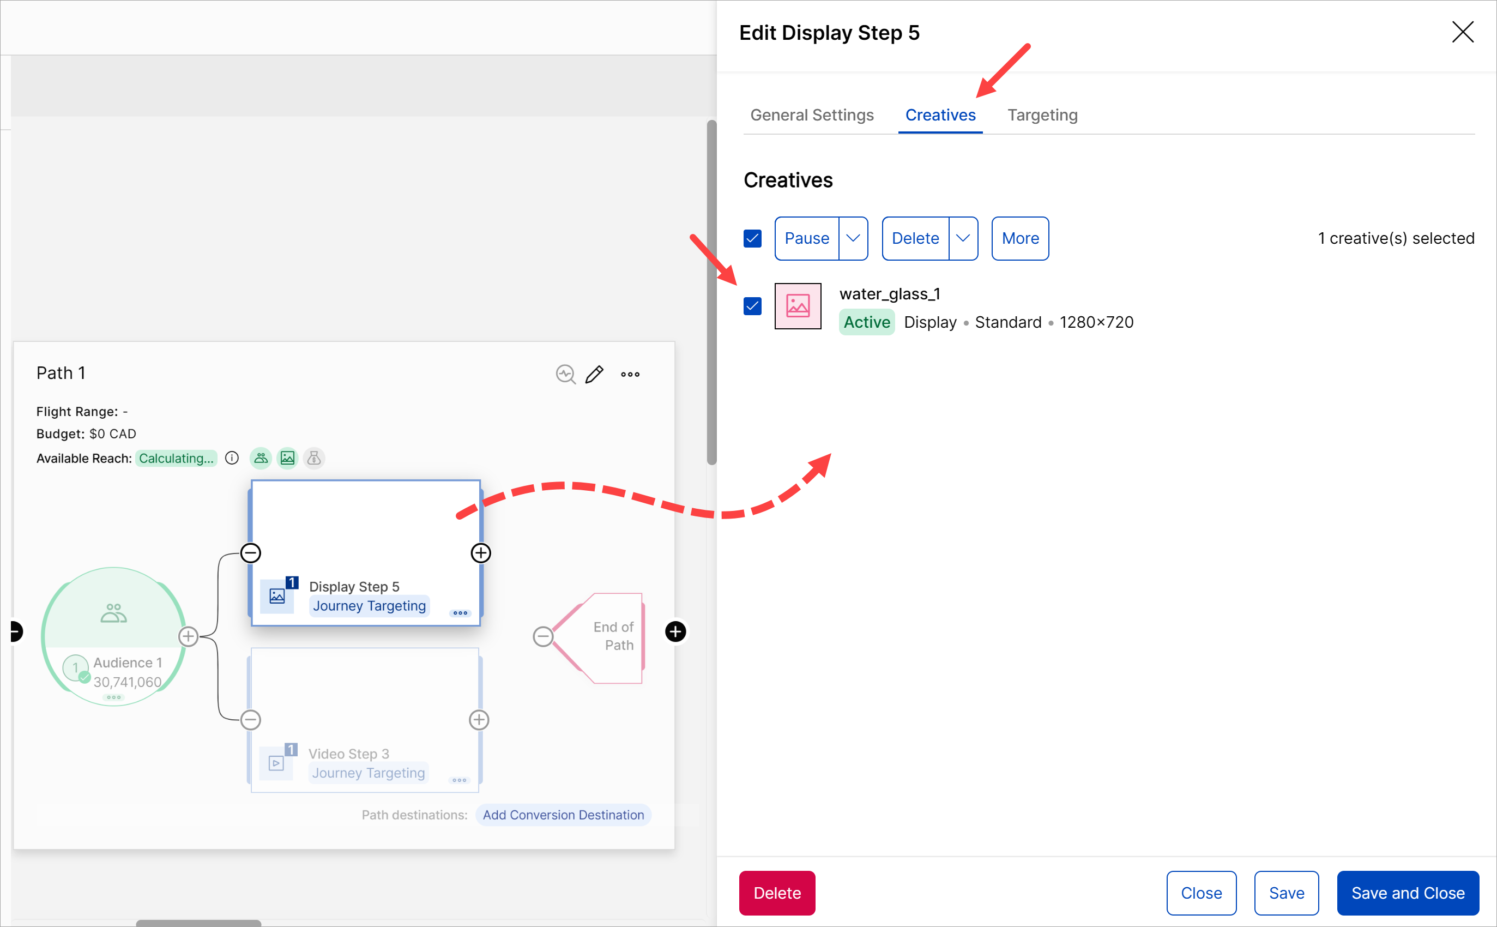Click Add Conversion Destination link
1497x927 pixels.
(x=563, y=815)
